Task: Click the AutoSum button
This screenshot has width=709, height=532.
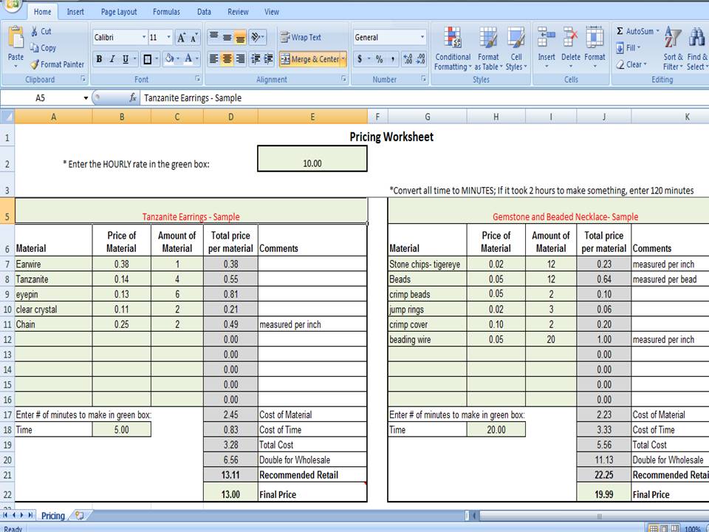Action: tap(634, 32)
